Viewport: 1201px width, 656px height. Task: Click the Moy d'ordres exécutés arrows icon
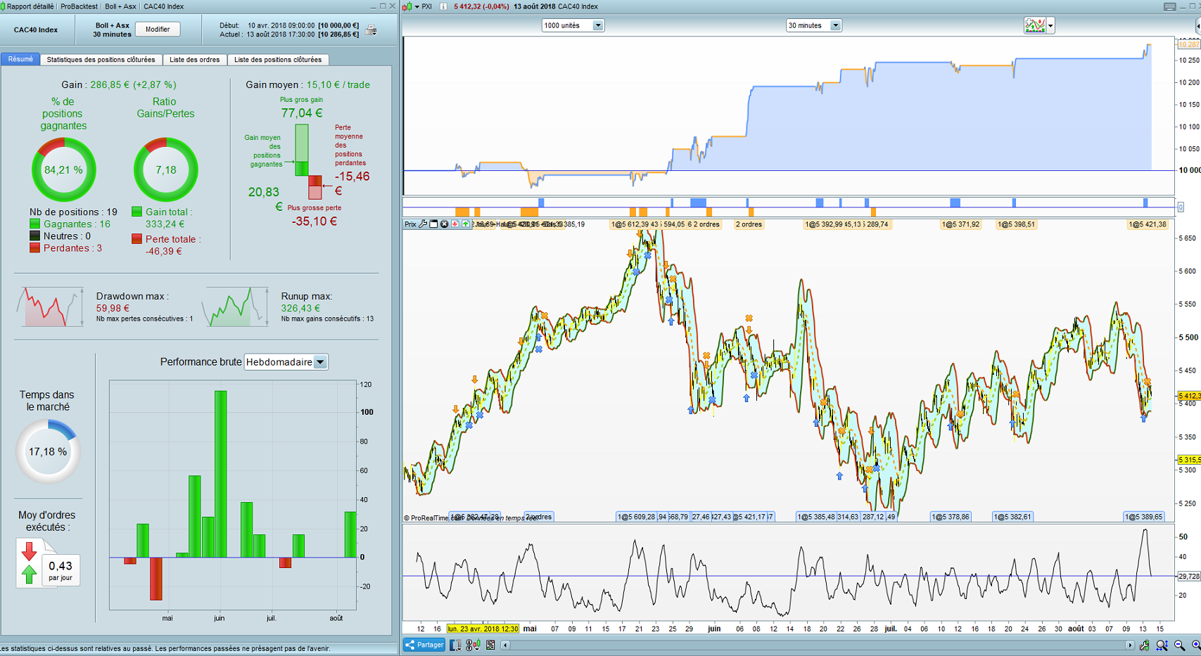click(29, 563)
